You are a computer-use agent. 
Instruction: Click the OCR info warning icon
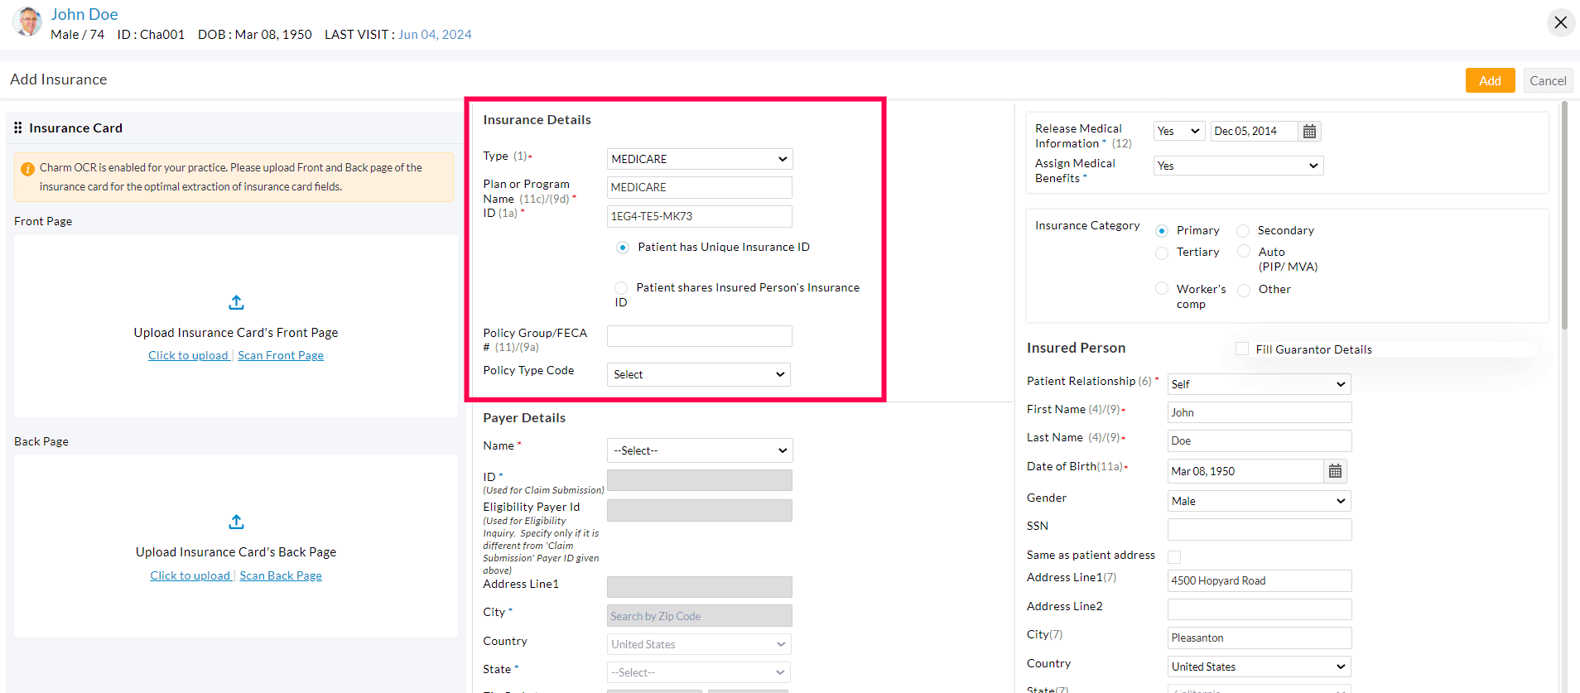point(27,169)
